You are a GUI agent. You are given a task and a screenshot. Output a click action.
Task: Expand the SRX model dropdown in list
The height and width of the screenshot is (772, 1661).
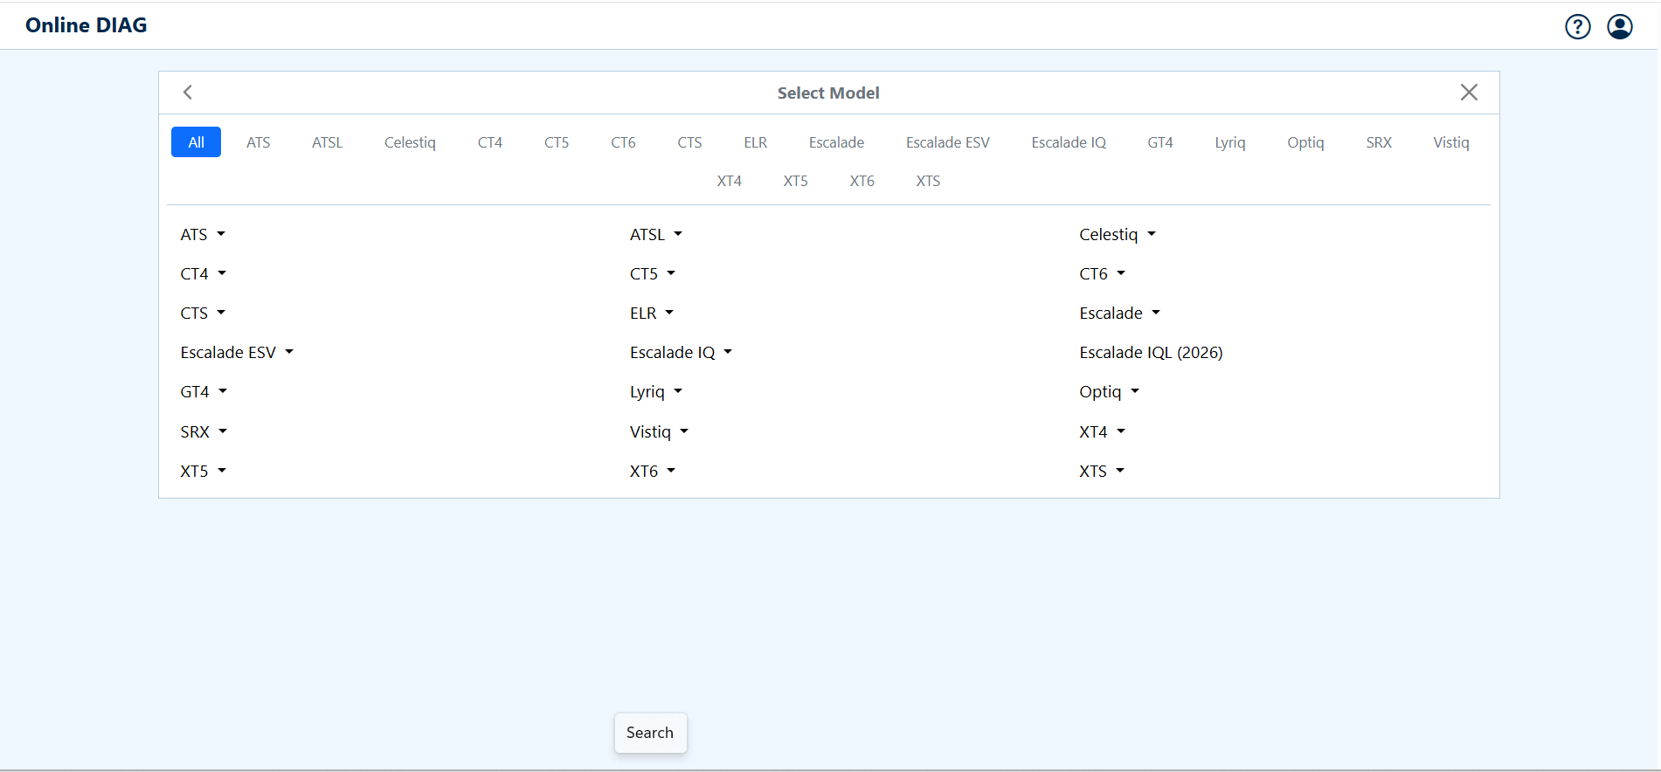click(204, 431)
